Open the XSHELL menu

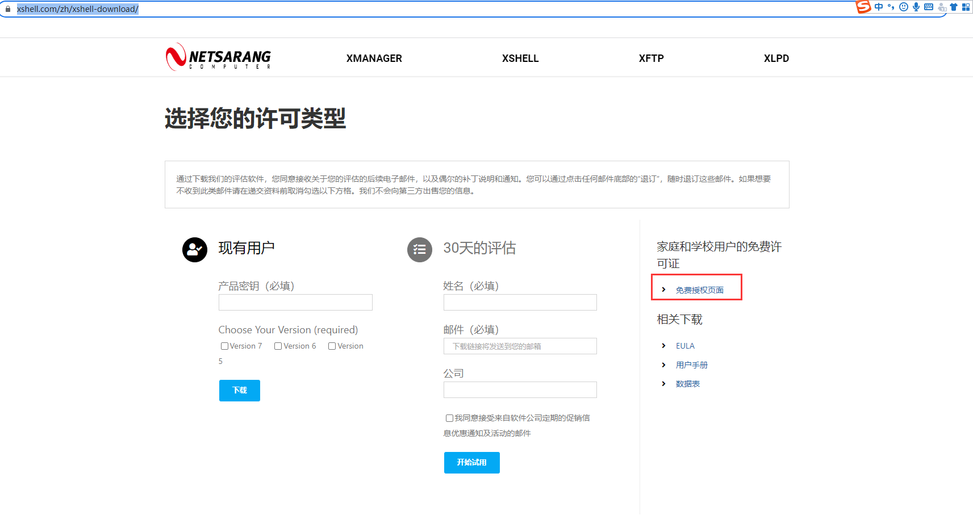coord(520,58)
